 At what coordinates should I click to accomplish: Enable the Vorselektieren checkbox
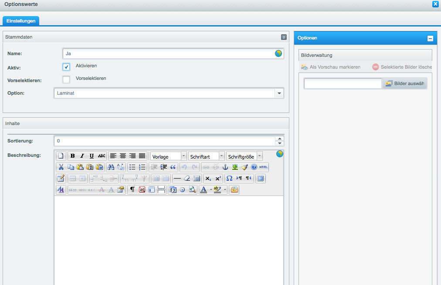click(66, 80)
